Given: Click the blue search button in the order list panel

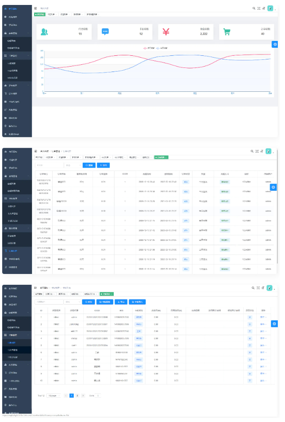Looking at the screenshot, I should point(89,165).
